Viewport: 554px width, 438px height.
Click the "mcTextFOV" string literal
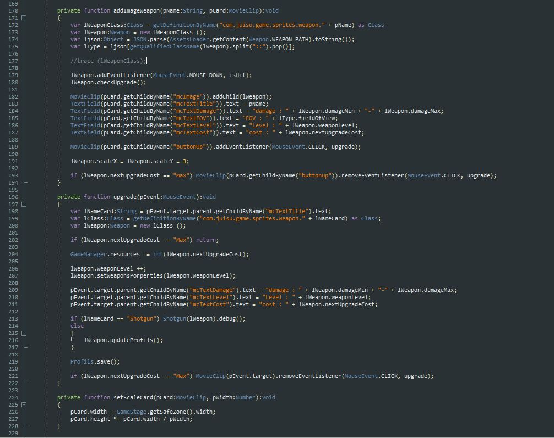[193, 118]
